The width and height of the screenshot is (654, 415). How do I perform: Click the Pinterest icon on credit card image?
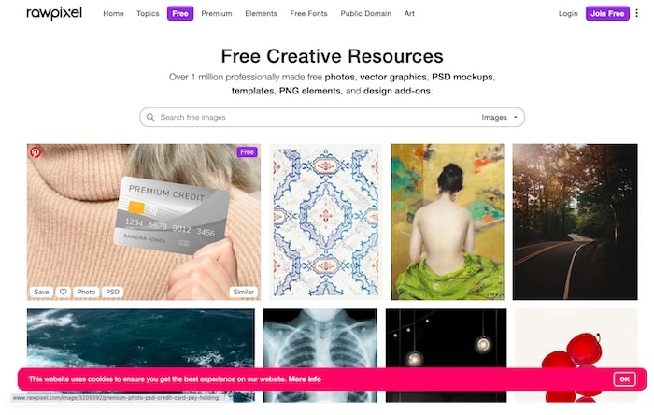(36, 152)
